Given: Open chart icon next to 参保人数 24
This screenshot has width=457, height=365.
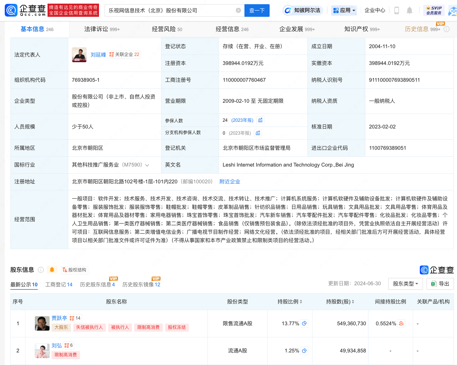Looking at the screenshot, I should pos(260,120).
